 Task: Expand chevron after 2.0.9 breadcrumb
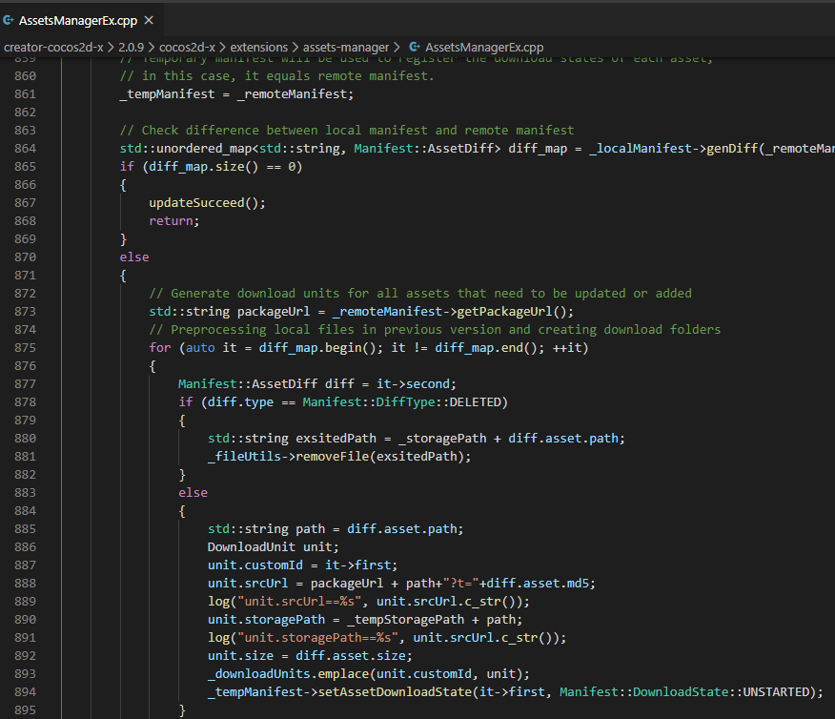click(x=152, y=48)
